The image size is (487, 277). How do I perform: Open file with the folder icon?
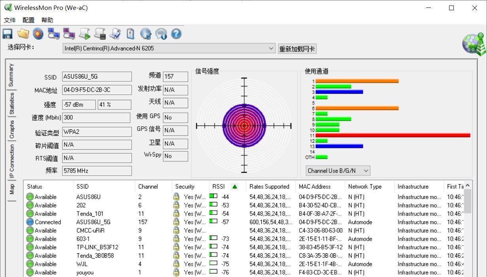23,34
